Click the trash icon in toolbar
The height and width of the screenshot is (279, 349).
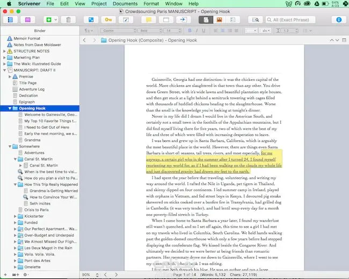[x=69, y=20]
